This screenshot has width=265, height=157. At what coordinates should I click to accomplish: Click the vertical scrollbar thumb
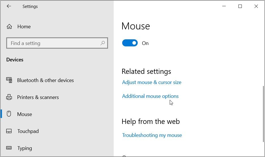tap(263, 113)
